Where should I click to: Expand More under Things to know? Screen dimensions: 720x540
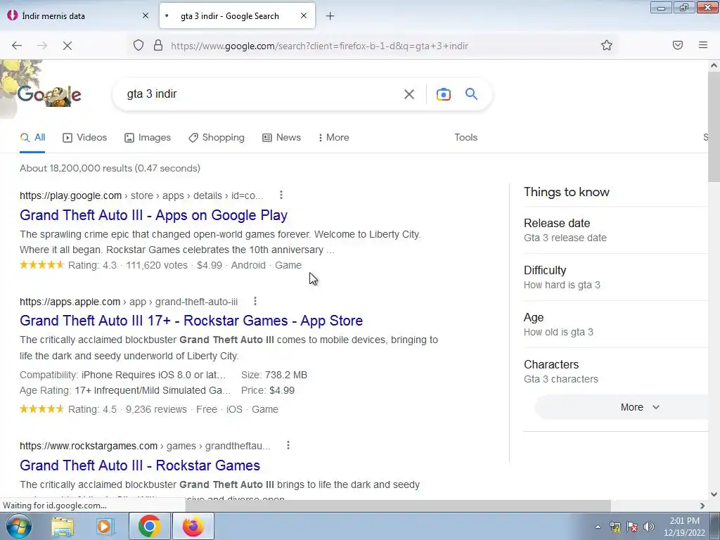click(x=640, y=407)
